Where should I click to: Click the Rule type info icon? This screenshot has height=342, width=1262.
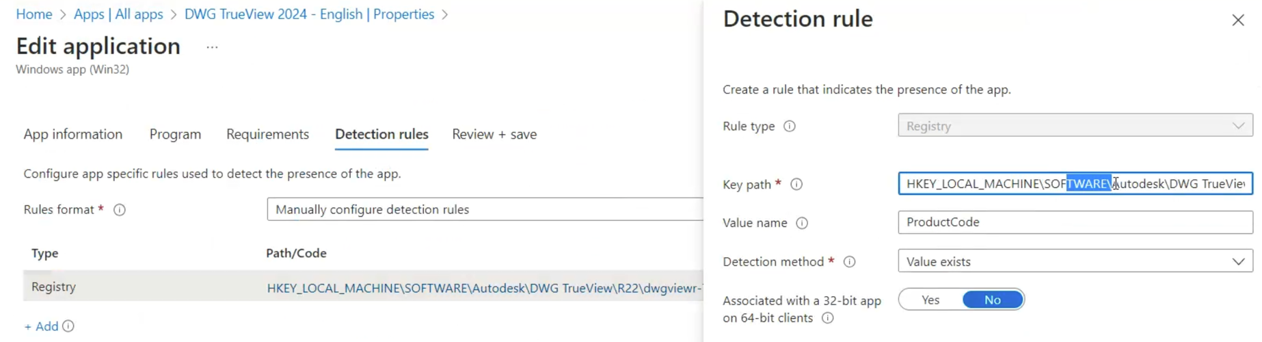click(x=789, y=127)
